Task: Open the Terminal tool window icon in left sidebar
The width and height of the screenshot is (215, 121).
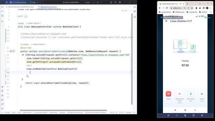Action: pyautogui.click(x=2, y=100)
